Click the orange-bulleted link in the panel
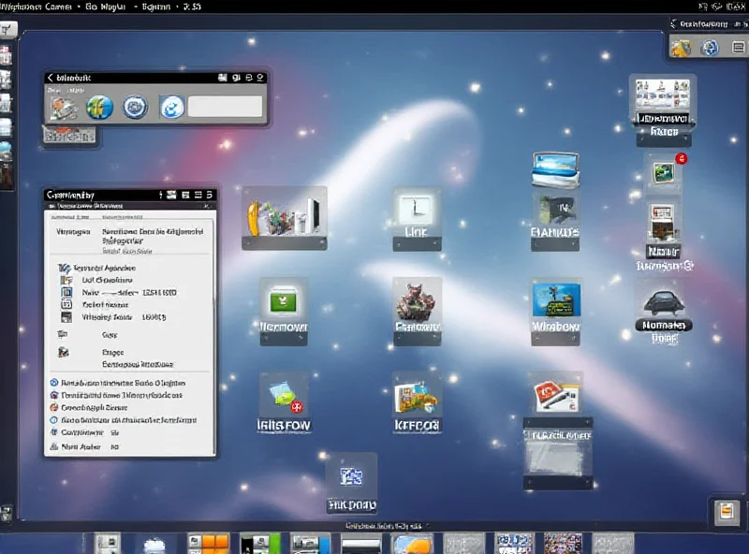 click(89, 408)
